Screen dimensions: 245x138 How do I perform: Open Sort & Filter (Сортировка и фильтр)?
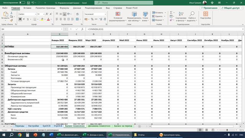(x=181, y=16)
